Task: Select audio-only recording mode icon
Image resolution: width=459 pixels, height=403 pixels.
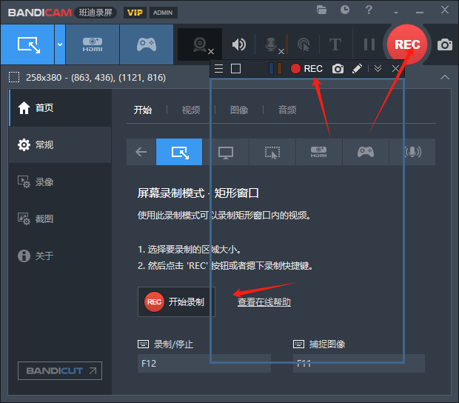Action: [412, 152]
